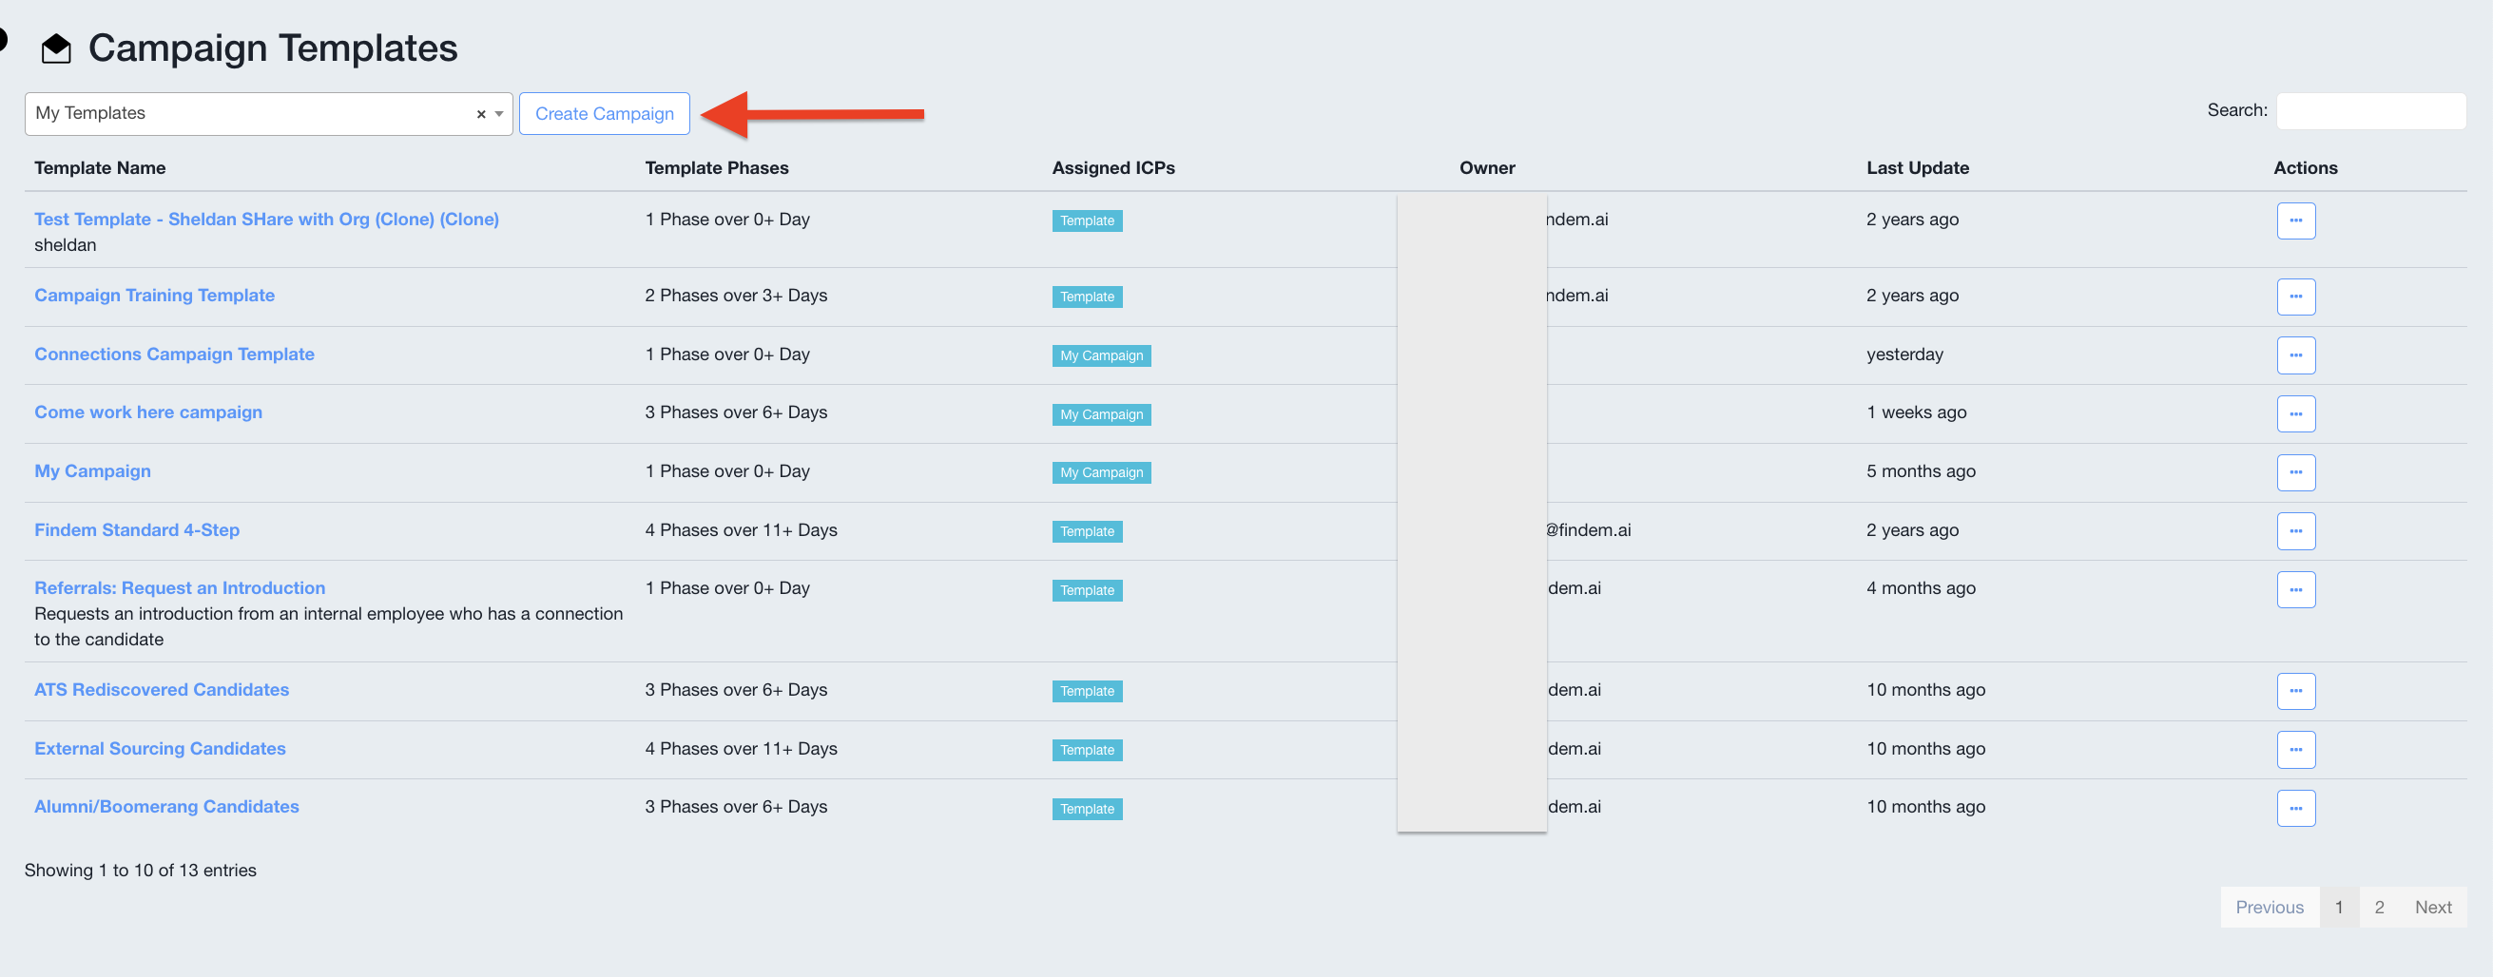
Task: Click 'Showing 1 to 10 of 13 entries' text
Action: pos(141,871)
